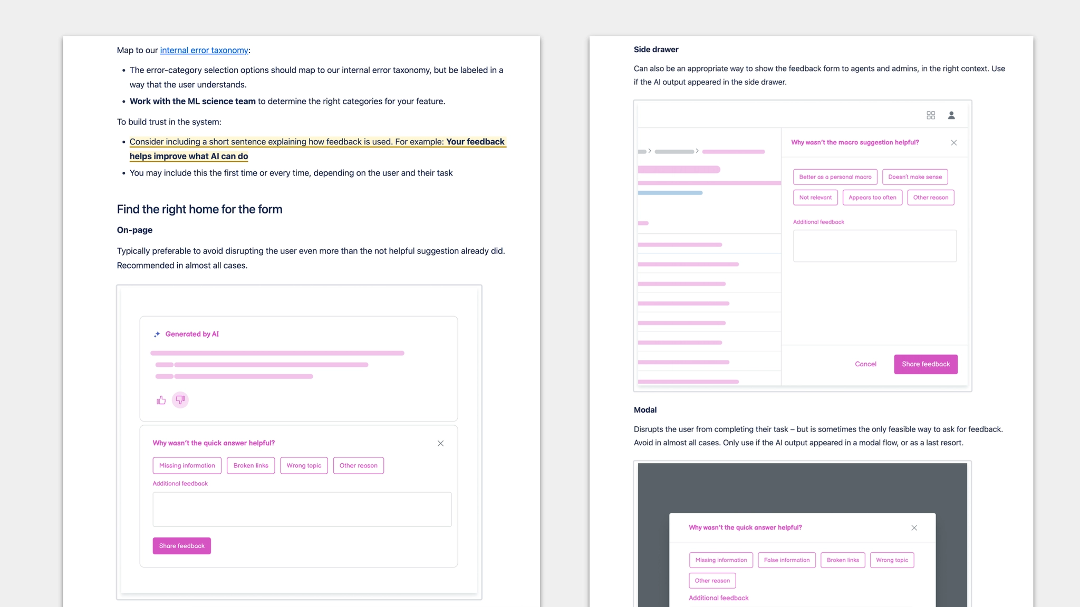Select the Missing information chip on-page

coord(187,466)
